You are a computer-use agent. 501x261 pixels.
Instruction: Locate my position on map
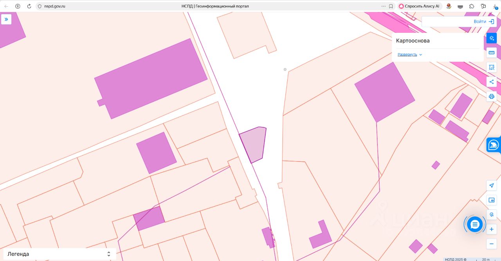(492, 186)
